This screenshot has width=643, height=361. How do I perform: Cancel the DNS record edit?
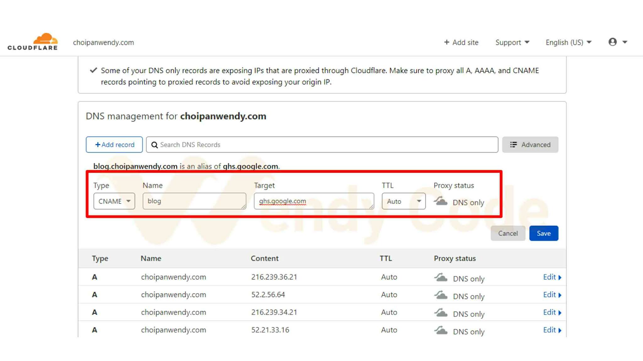tap(508, 233)
